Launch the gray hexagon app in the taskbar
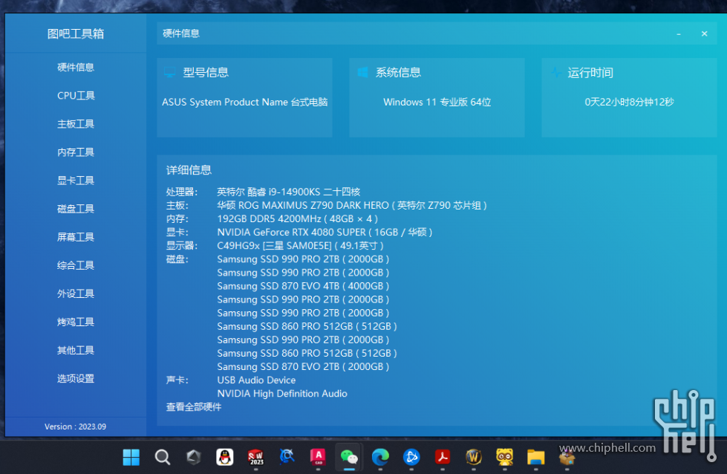This screenshot has height=474, width=727. (x=194, y=458)
